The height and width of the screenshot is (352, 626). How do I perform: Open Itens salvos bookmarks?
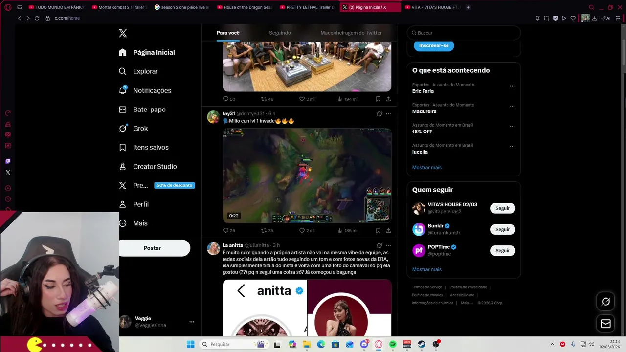144,147
